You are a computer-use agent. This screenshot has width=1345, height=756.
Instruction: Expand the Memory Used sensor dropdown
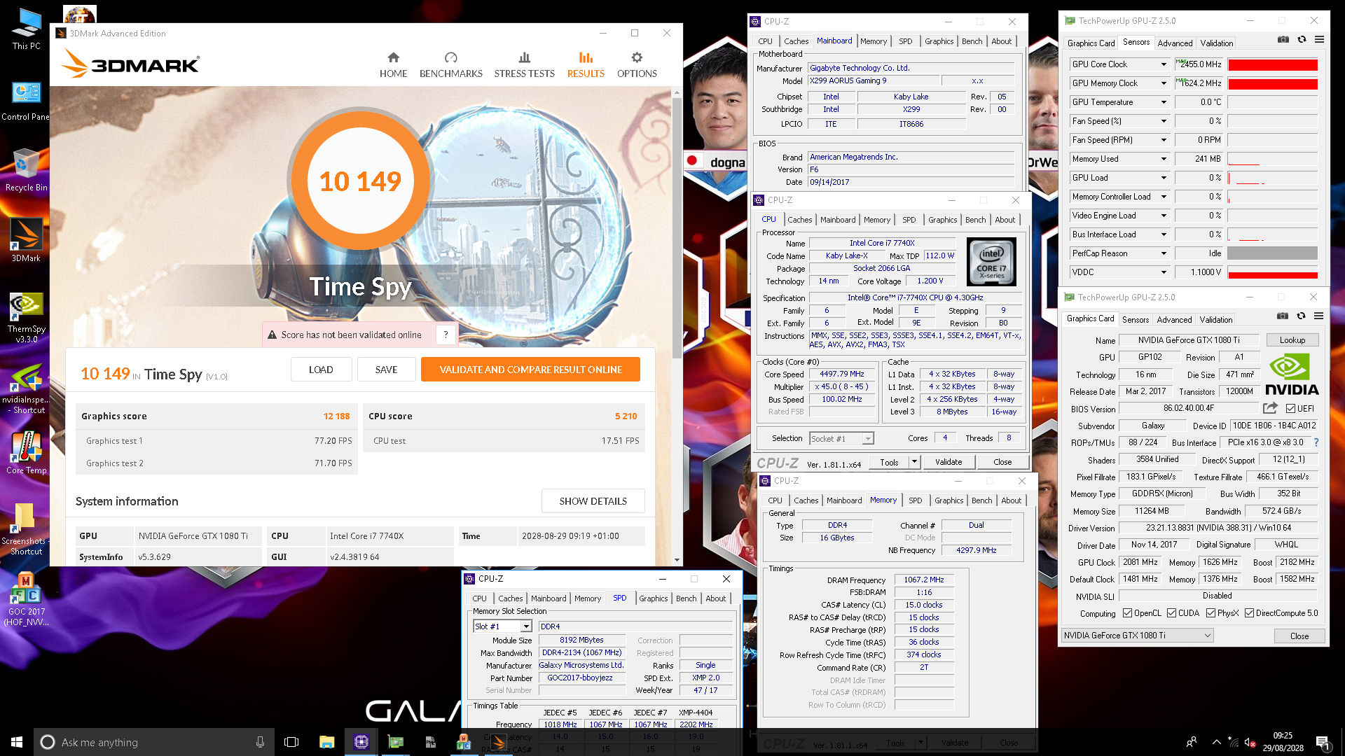pyautogui.click(x=1164, y=159)
